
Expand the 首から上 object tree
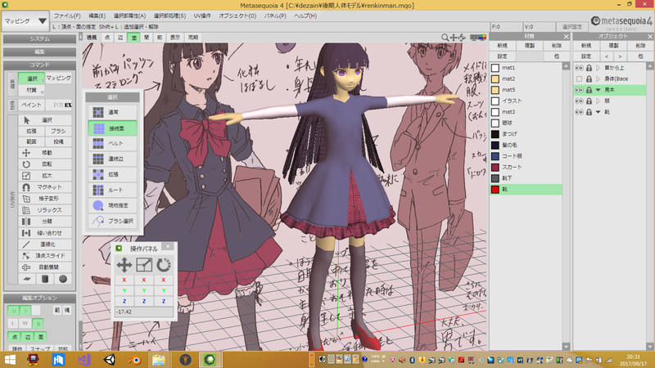click(599, 68)
